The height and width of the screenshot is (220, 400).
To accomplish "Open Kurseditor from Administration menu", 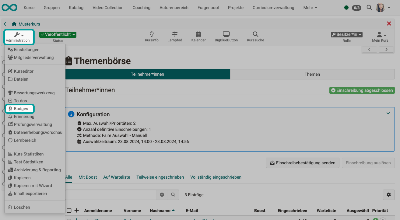I will click(x=23, y=71).
